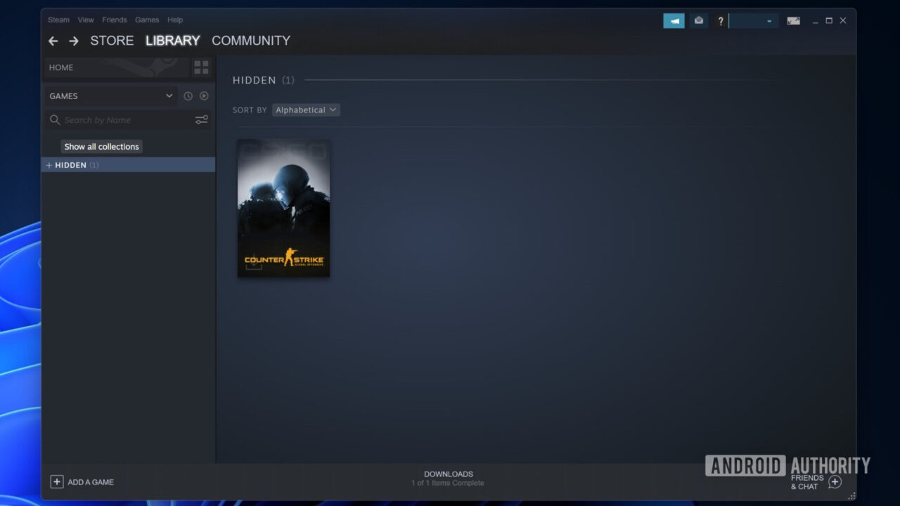Screen dimensions: 900x506
Task: Open the Downloads status link
Action: [448, 478]
